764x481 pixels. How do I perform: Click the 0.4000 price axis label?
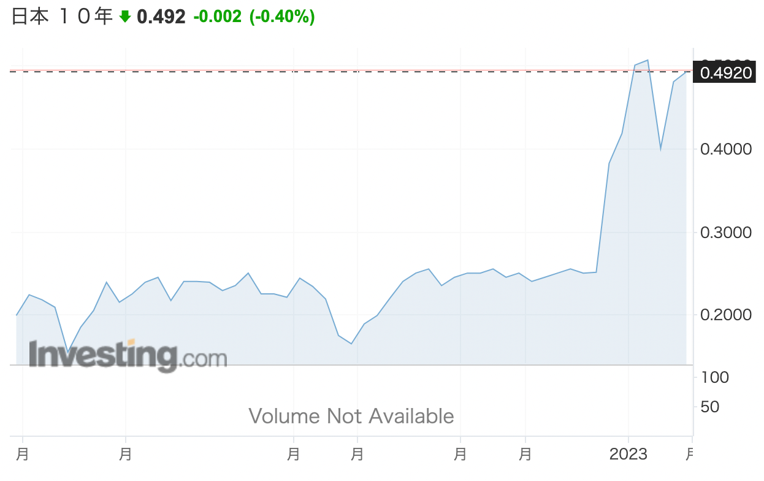725,149
